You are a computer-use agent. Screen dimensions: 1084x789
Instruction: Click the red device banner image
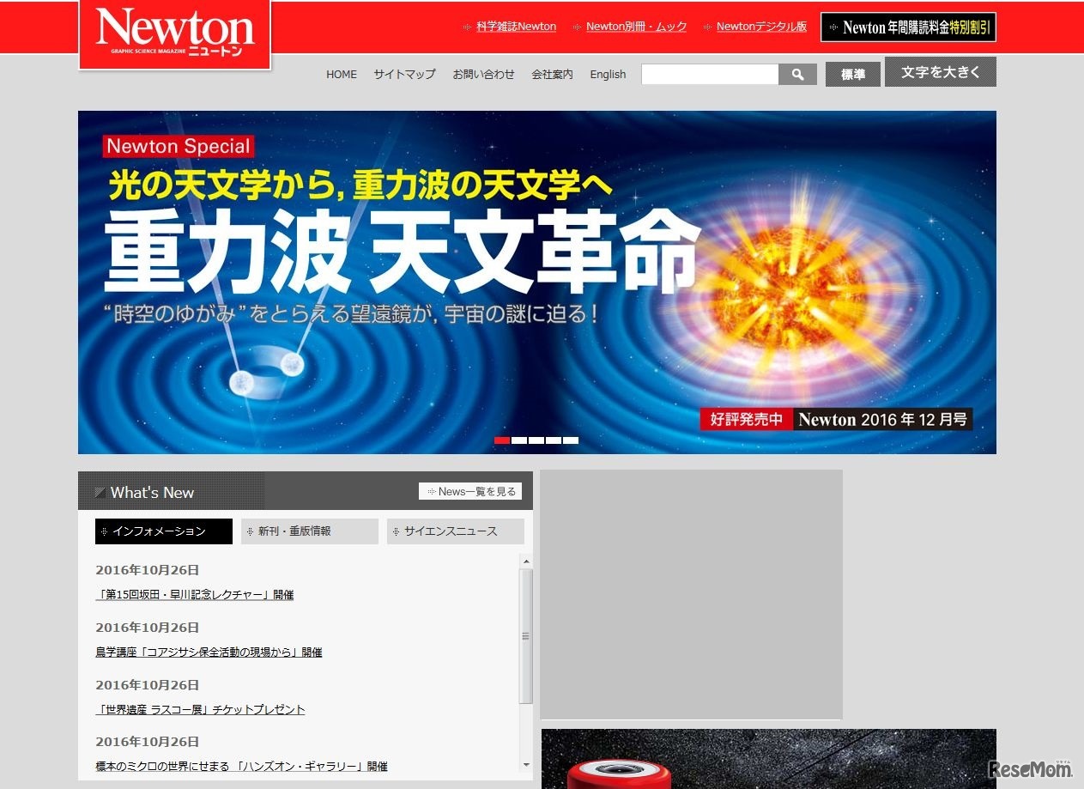(769, 759)
